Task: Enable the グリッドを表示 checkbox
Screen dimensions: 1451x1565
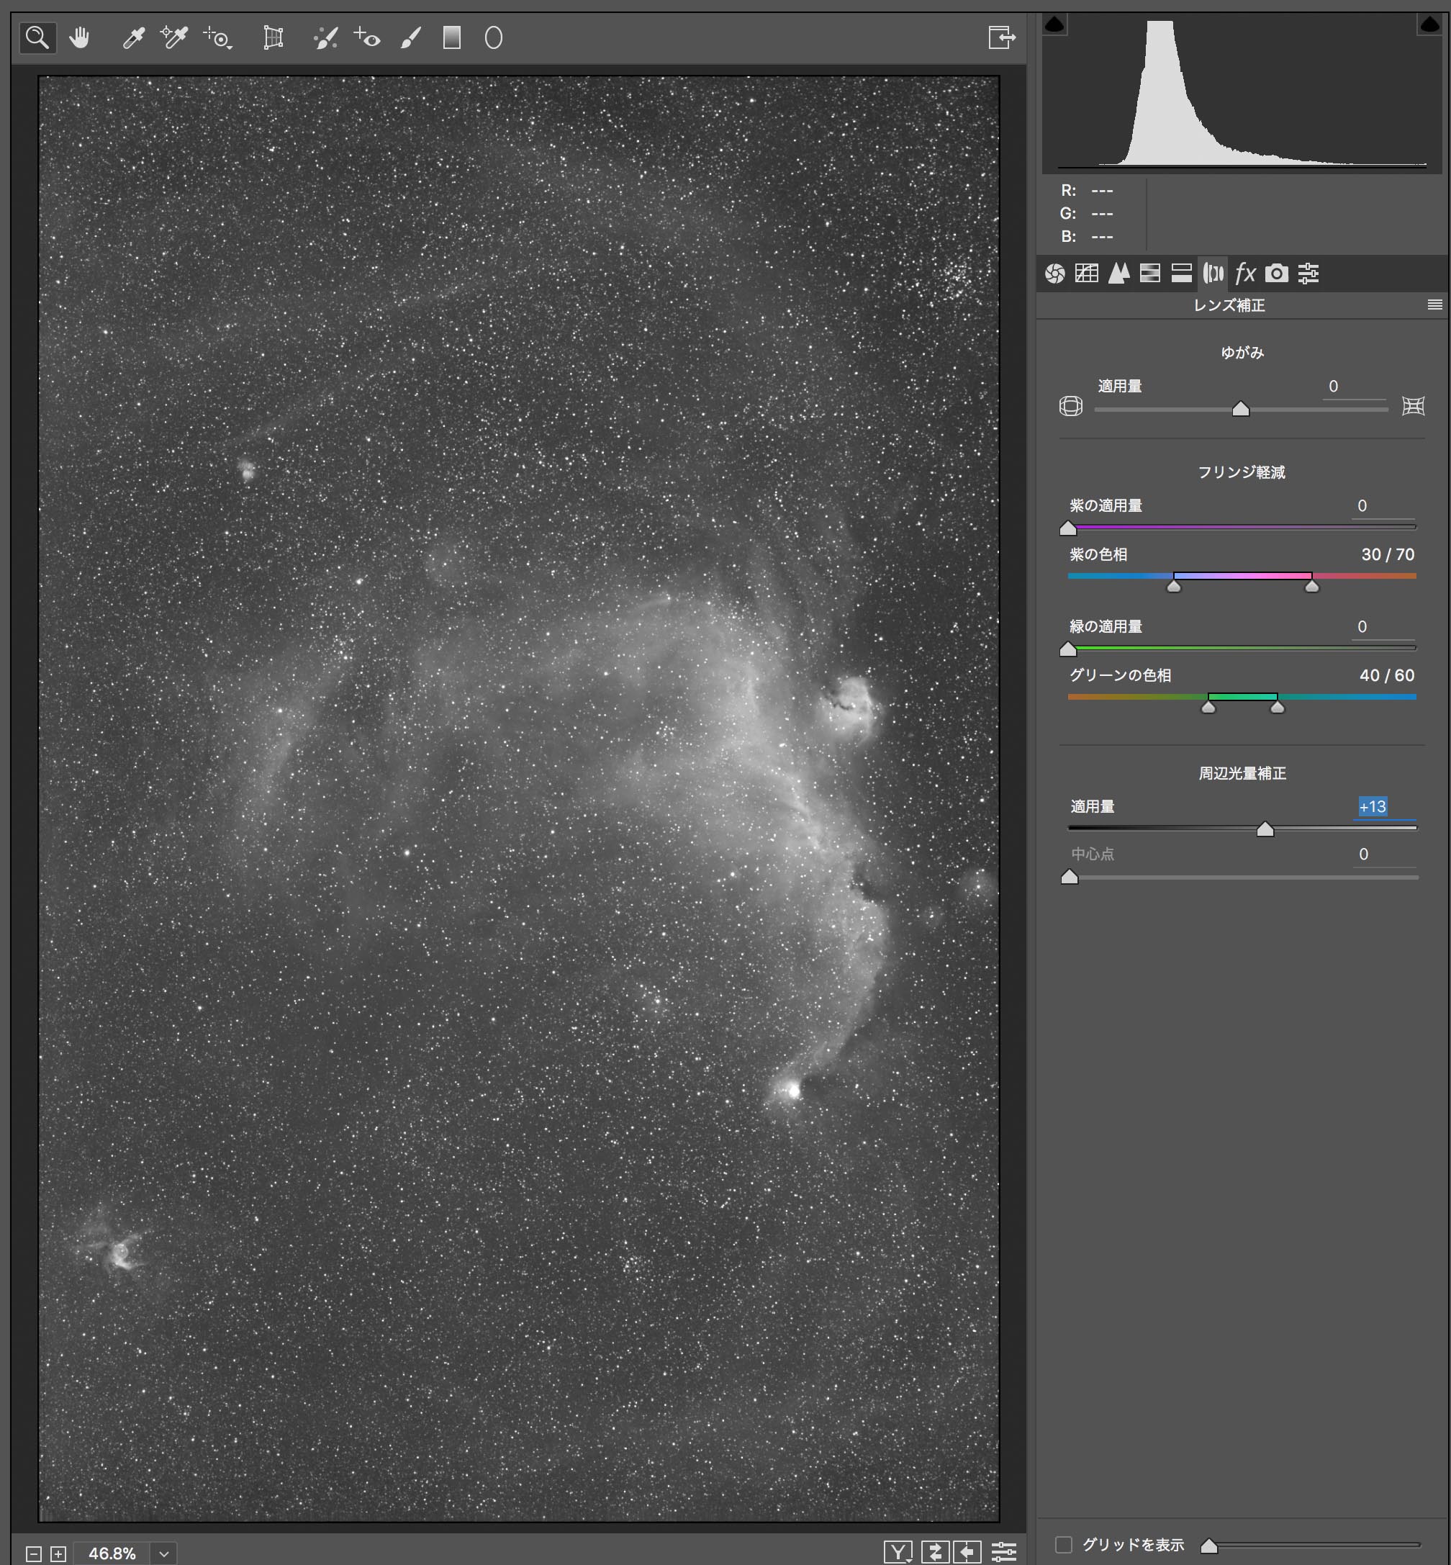Action: (1063, 1545)
